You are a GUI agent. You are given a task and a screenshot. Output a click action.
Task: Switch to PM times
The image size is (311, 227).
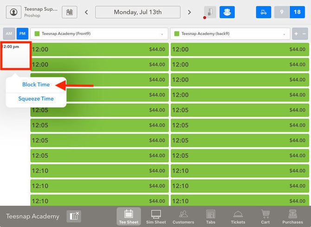[x=22, y=33]
